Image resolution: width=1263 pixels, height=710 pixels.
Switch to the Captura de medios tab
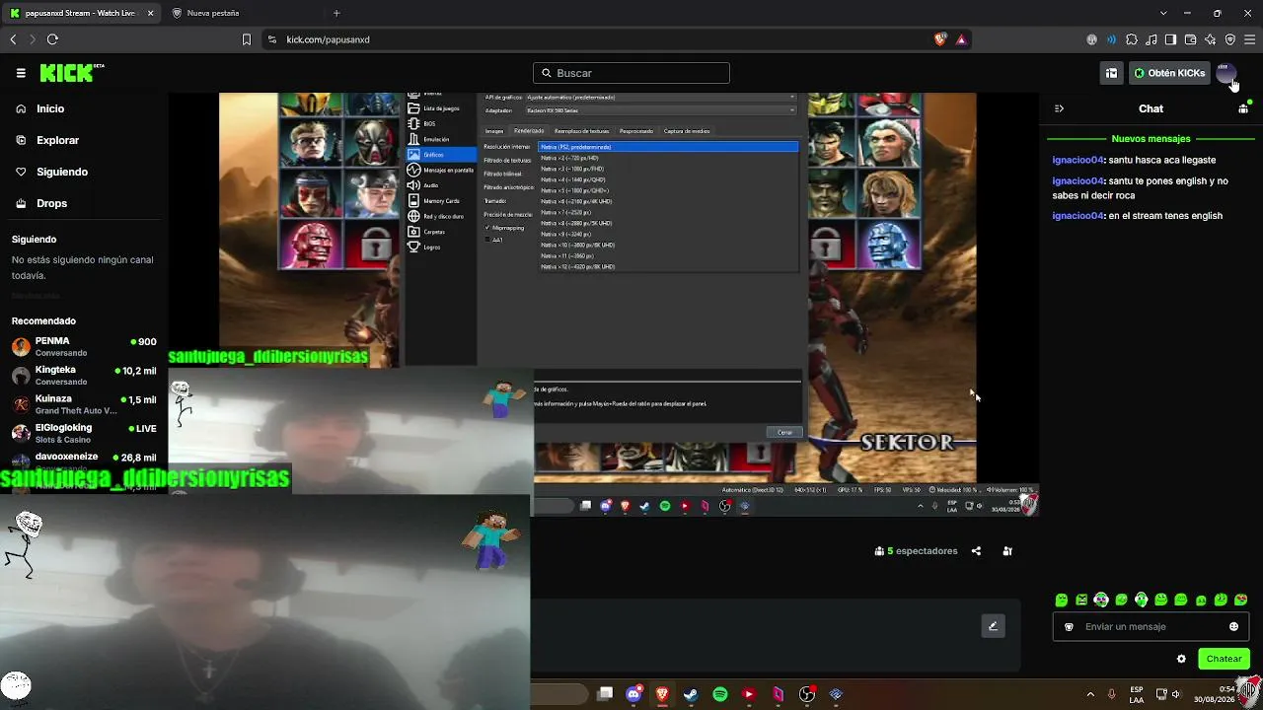click(x=687, y=130)
